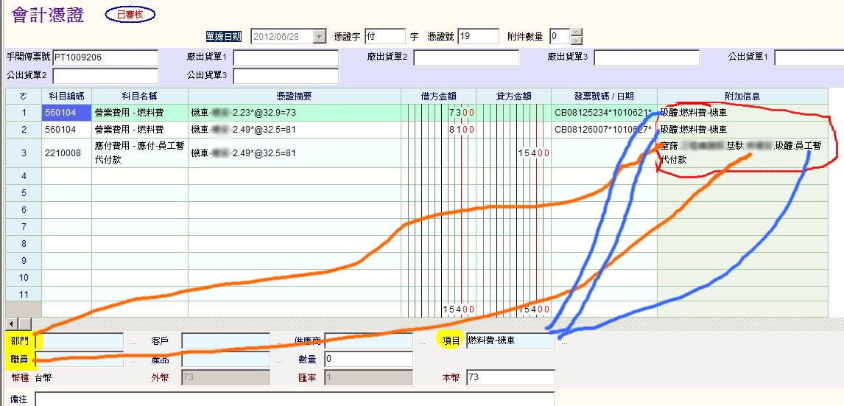Click the 廠出貨單1 input field

point(285,57)
